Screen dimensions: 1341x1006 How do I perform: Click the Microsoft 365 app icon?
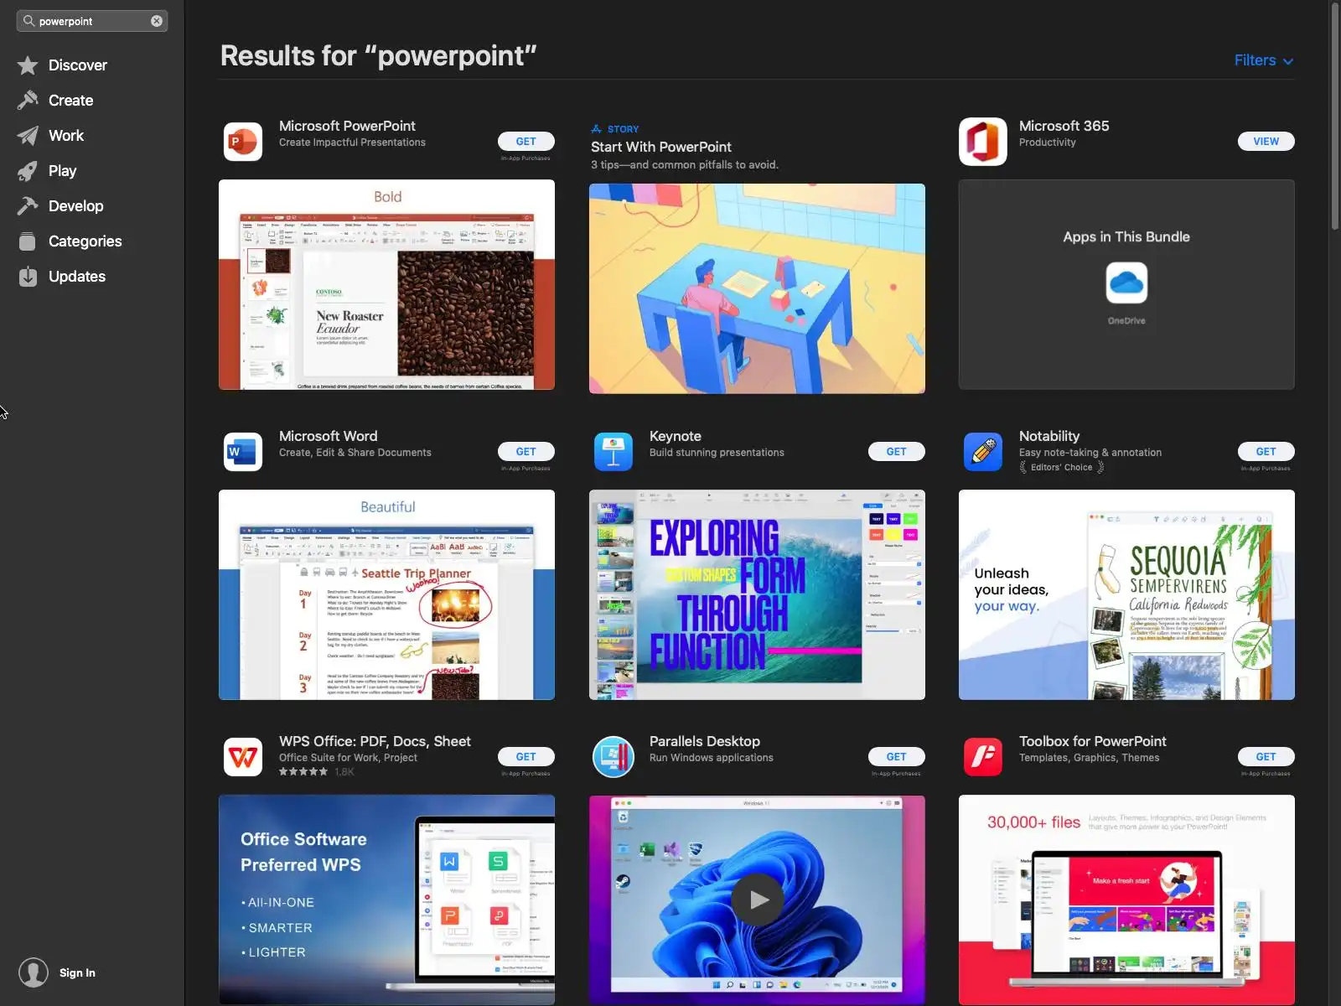(x=983, y=142)
